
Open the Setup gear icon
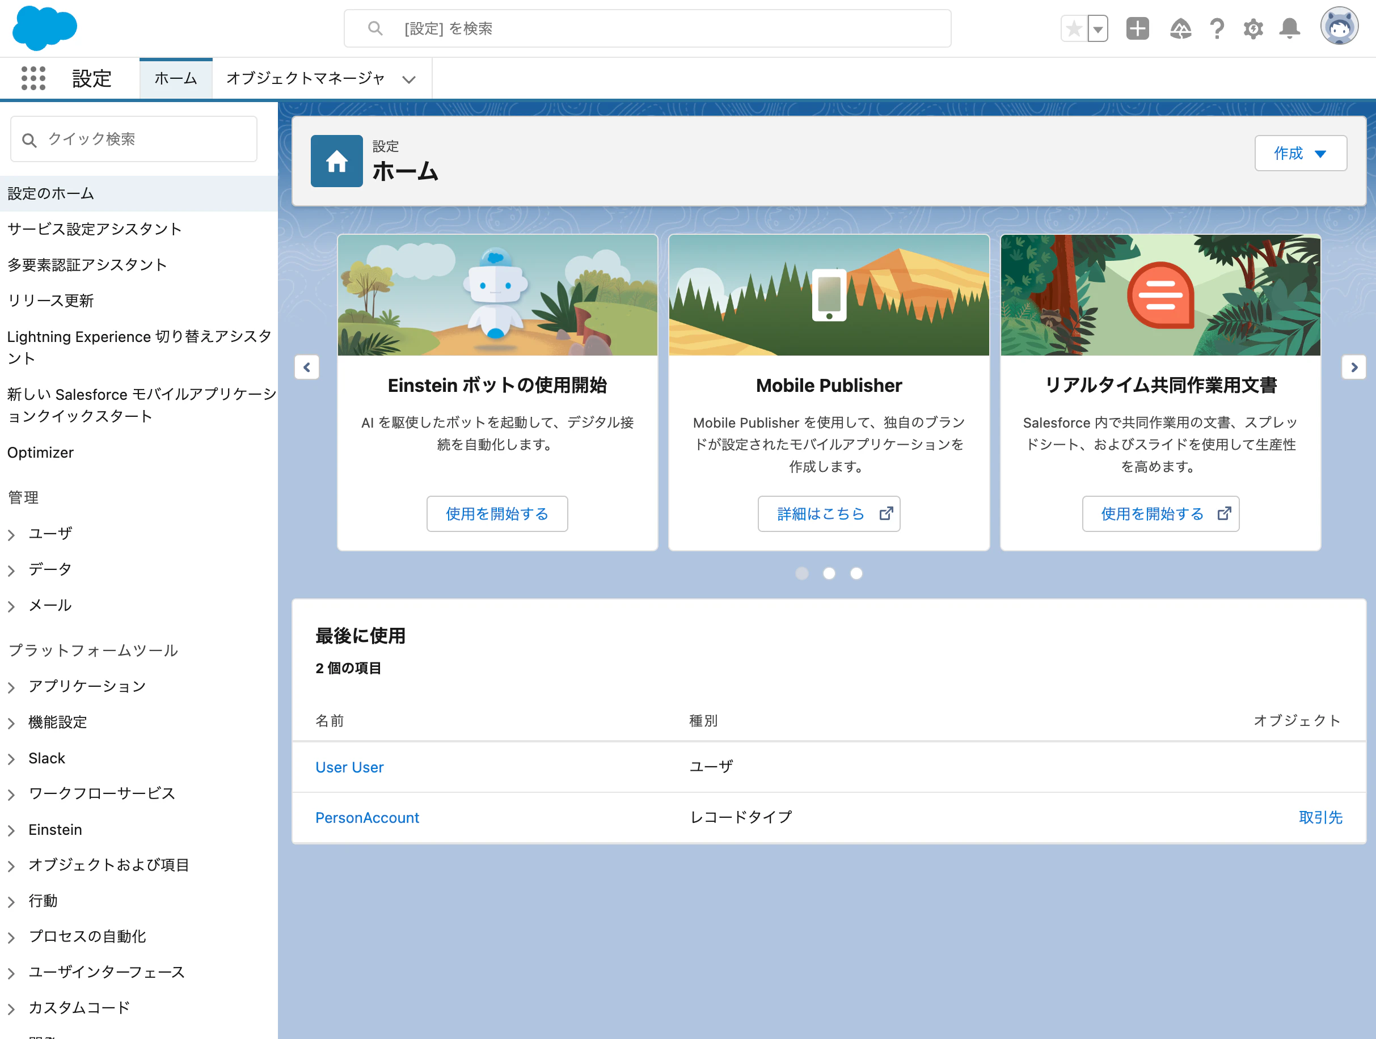[x=1253, y=28]
